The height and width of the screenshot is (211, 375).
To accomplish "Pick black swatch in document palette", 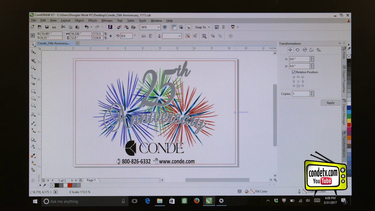I will (x=57, y=185).
